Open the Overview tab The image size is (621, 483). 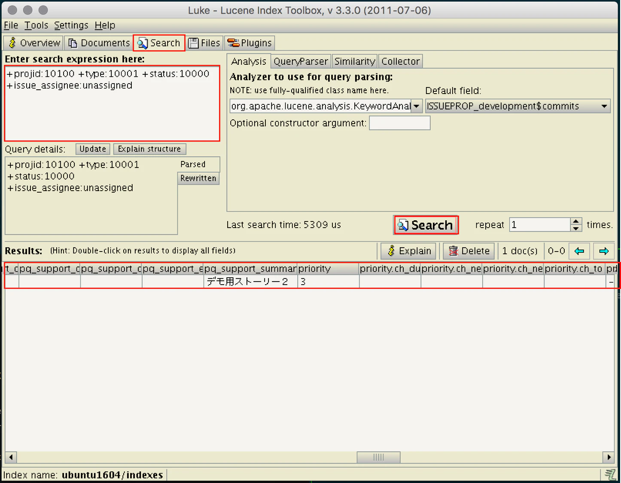(x=34, y=43)
